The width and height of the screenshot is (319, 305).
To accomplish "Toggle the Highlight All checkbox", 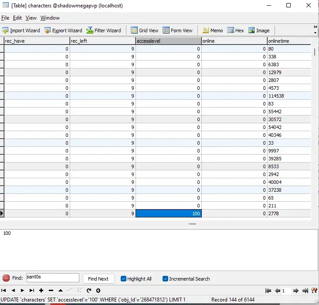I will [123, 278].
